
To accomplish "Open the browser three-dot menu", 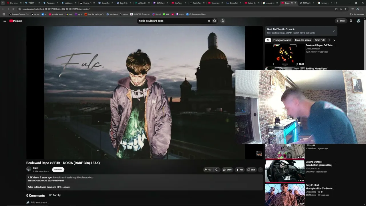I will [363, 9].
